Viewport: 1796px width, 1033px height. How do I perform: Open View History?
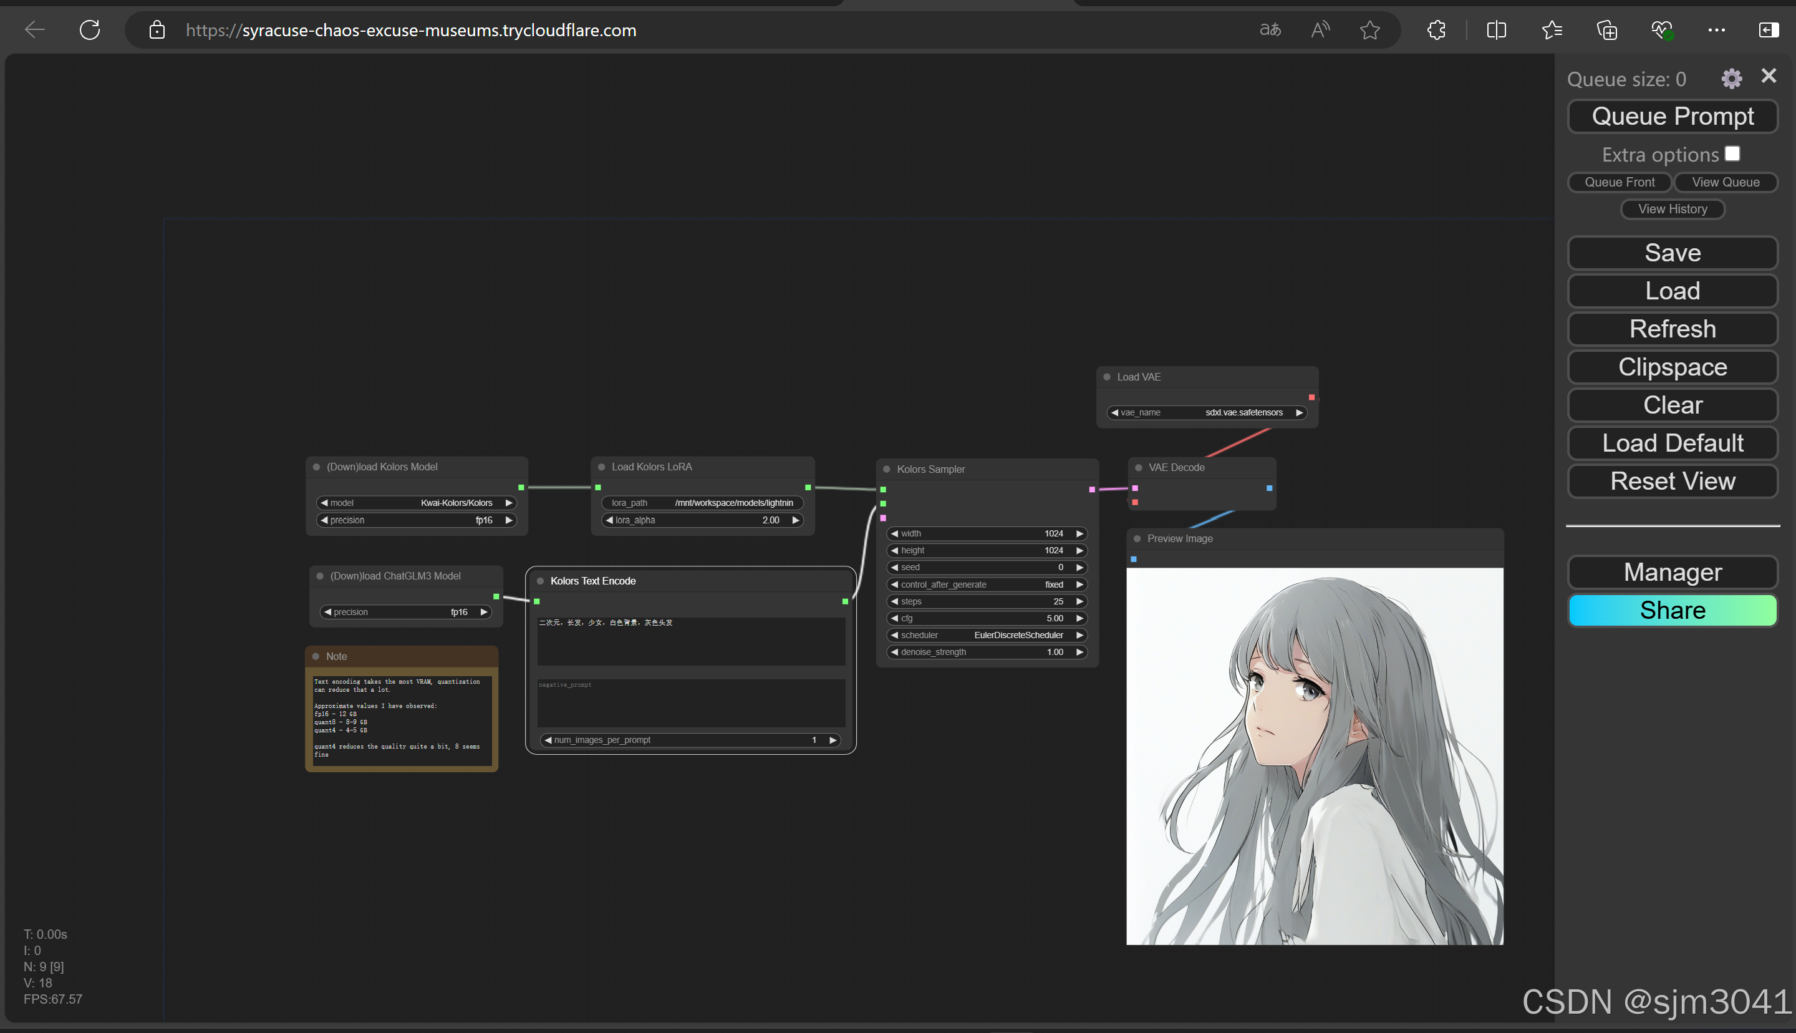click(1673, 210)
